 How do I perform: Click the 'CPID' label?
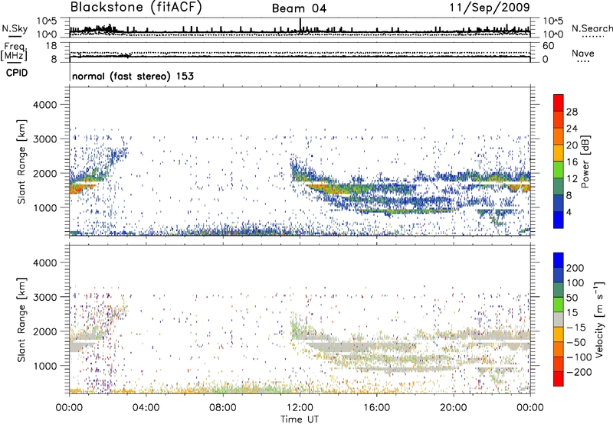(17, 73)
